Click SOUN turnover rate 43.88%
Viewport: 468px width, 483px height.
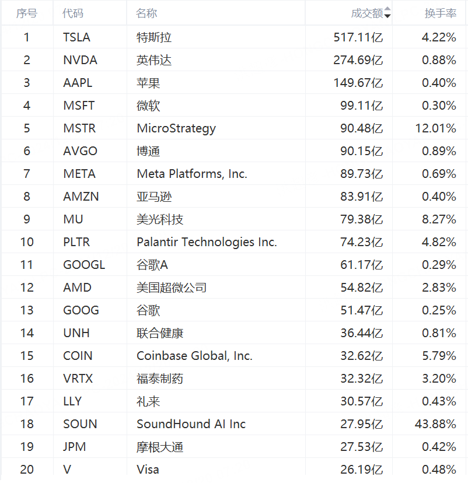pyautogui.click(x=435, y=424)
